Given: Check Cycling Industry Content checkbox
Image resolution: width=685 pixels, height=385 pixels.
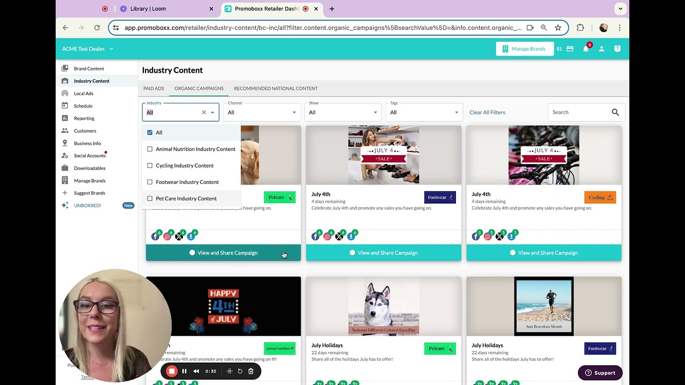Looking at the screenshot, I should point(150,166).
